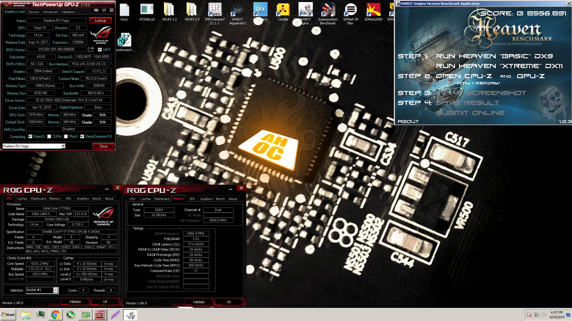Launch the Catzilla desktop shortcut
Viewport: 572px width, 321px height.
[283, 12]
